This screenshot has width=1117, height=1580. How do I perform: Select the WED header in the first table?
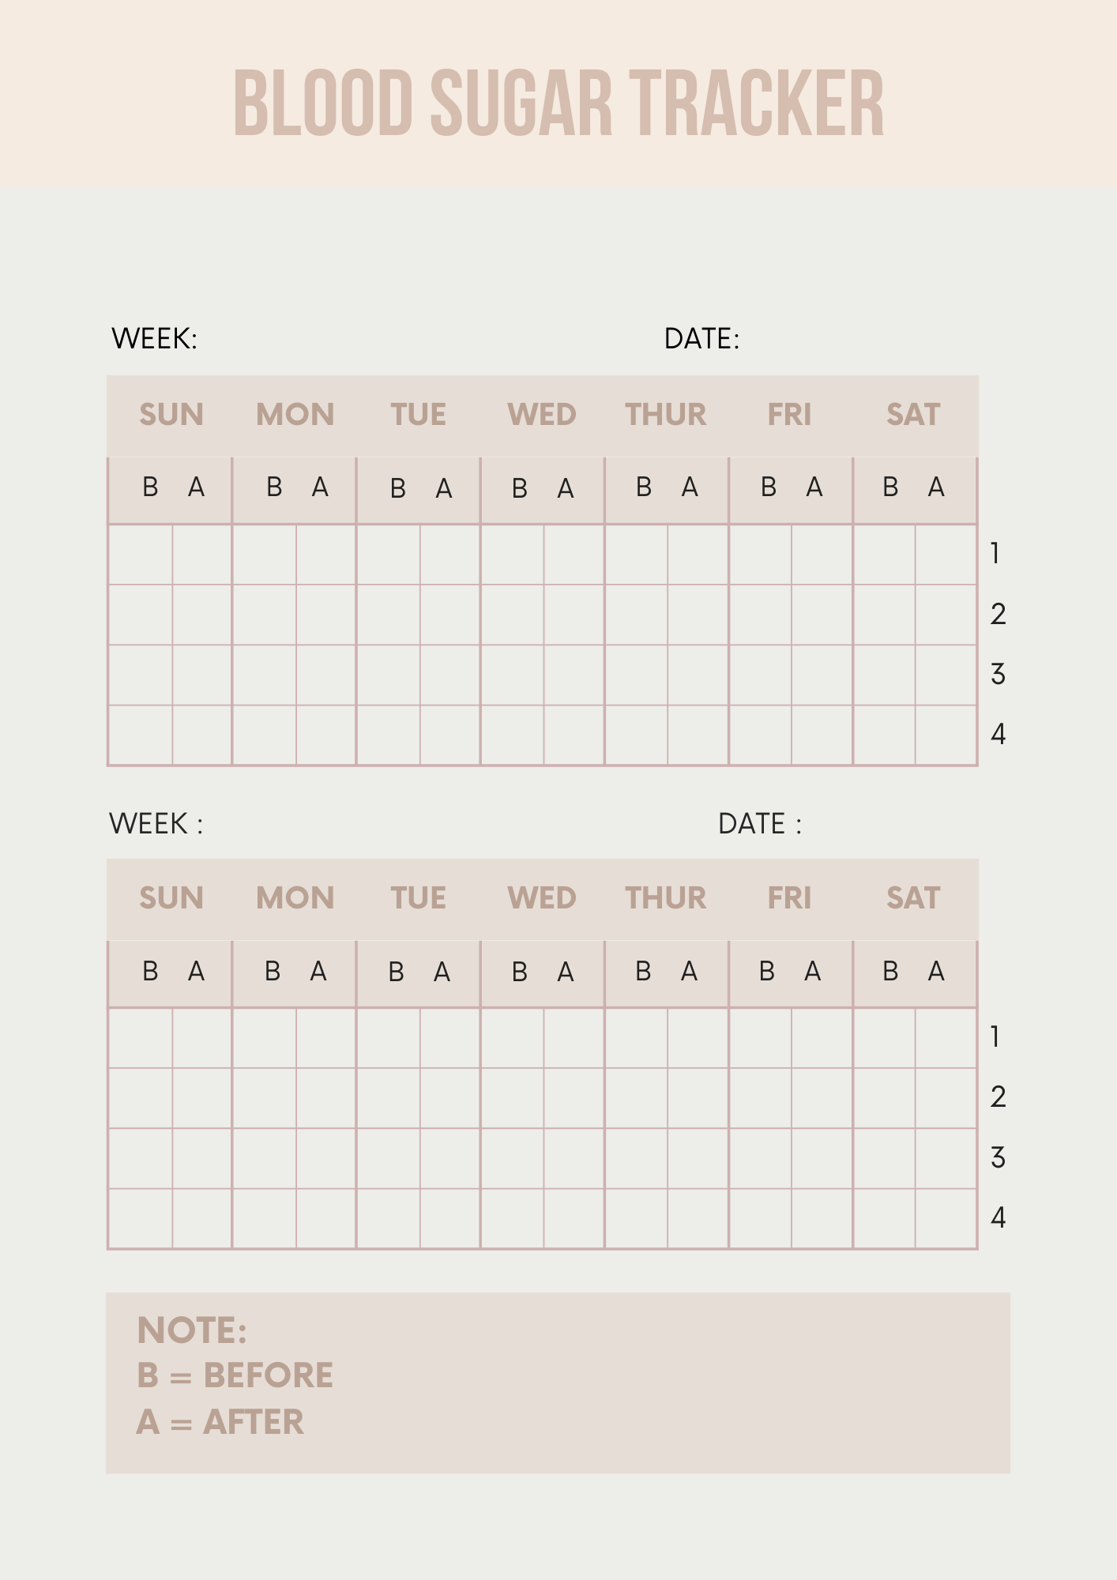point(542,415)
